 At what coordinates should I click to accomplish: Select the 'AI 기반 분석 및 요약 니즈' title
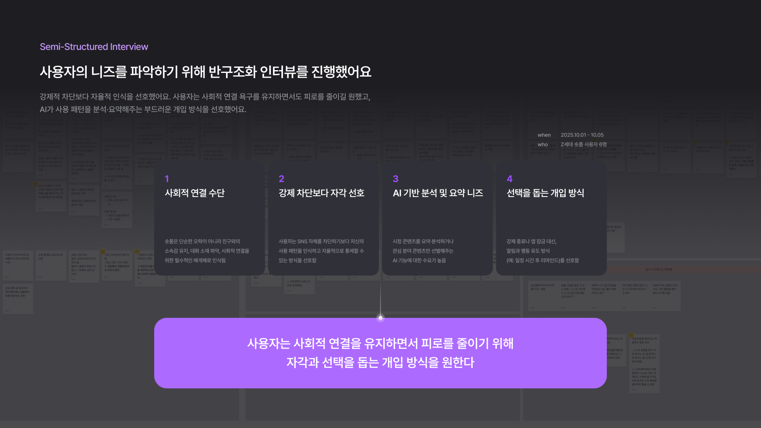tap(438, 193)
